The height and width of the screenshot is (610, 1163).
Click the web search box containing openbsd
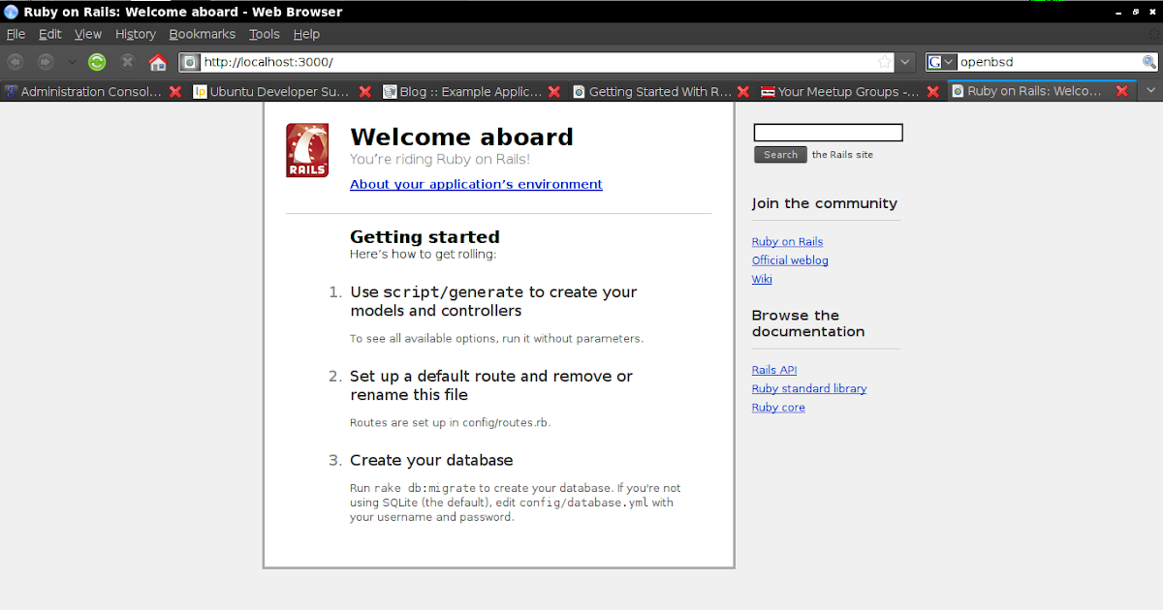coord(1050,62)
